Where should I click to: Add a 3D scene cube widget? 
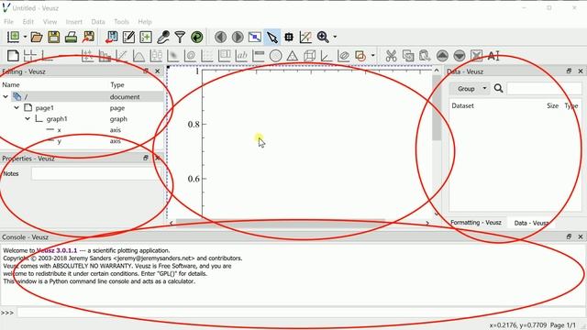(310, 56)
